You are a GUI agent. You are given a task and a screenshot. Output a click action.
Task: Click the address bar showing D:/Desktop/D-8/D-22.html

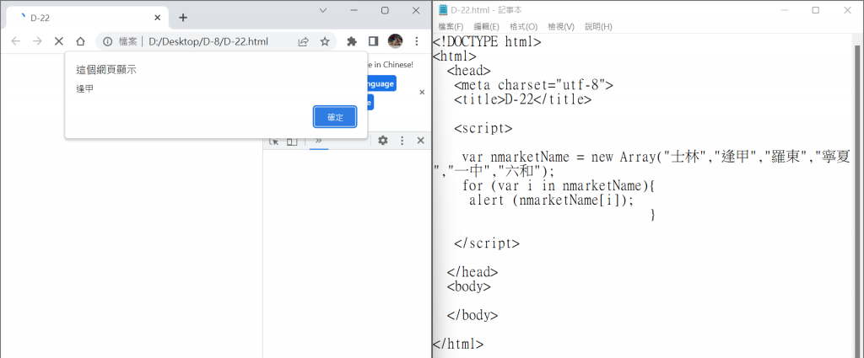208,41
